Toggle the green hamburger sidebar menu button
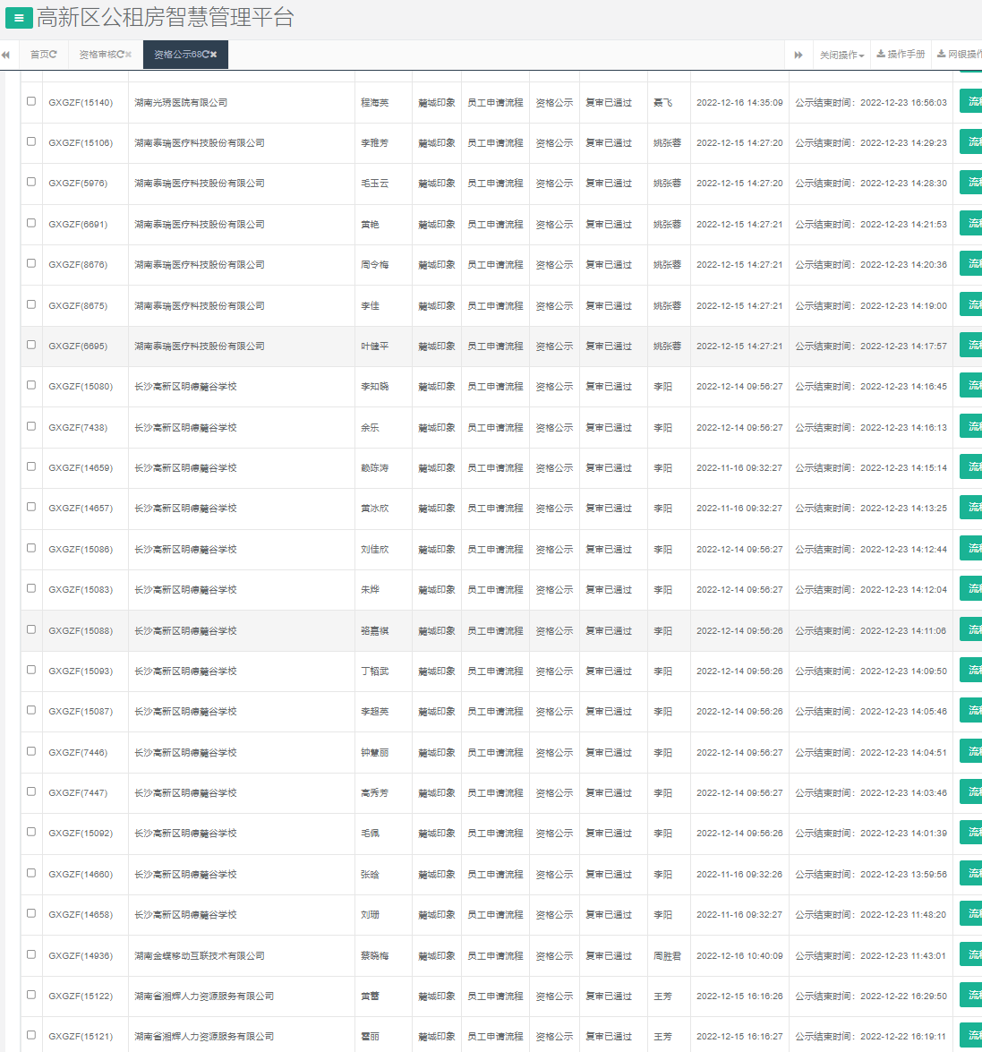982x1052 pixels. [x=19, y=18]
